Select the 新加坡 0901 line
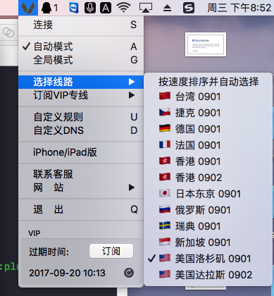 [x=208, y=242]
